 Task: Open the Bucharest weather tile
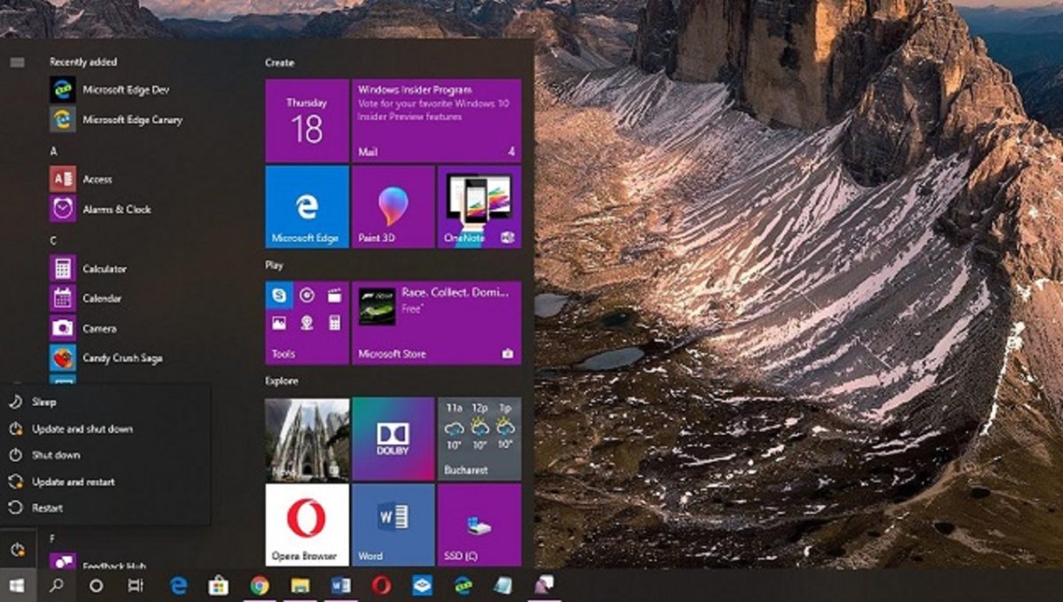tap(479, 439)
